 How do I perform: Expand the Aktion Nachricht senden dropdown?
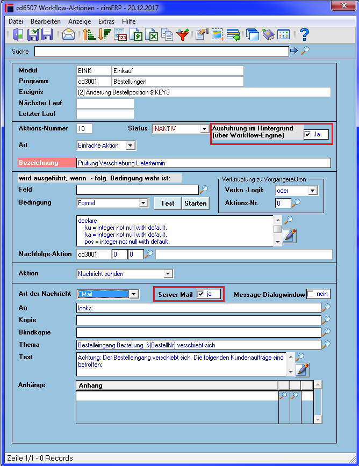[x=168, y=274]
